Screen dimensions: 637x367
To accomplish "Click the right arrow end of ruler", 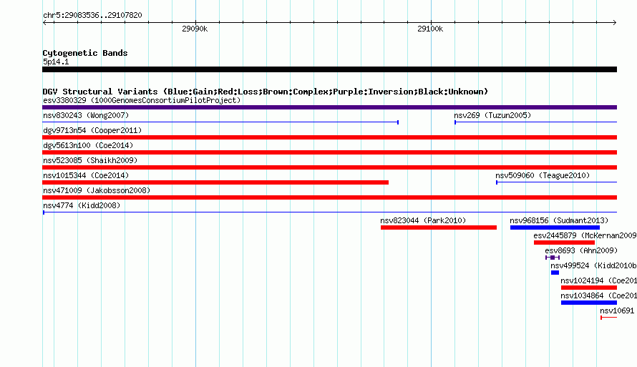I will [x=615, y=22].
